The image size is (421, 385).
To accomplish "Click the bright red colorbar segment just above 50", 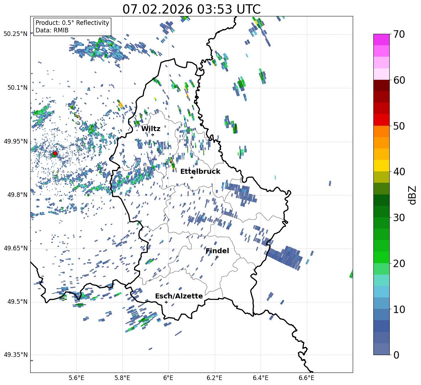I will pyautogui.click(x=381, y=120).
